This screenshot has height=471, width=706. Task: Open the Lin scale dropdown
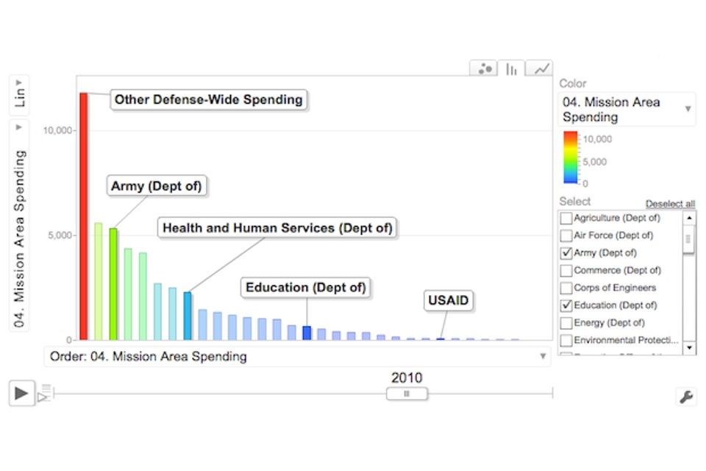[x=19, y=92]
